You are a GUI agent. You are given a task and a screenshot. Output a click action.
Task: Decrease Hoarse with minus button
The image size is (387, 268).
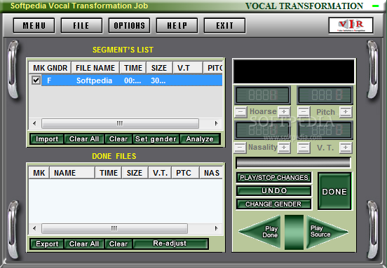(240, 112)
